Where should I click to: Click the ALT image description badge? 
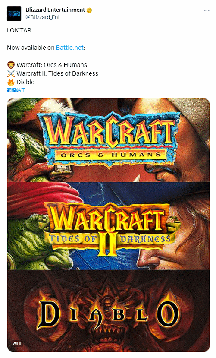pos(17,343)
